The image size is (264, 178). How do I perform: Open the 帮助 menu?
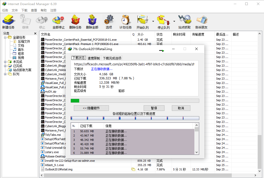(x=44, y=10)
